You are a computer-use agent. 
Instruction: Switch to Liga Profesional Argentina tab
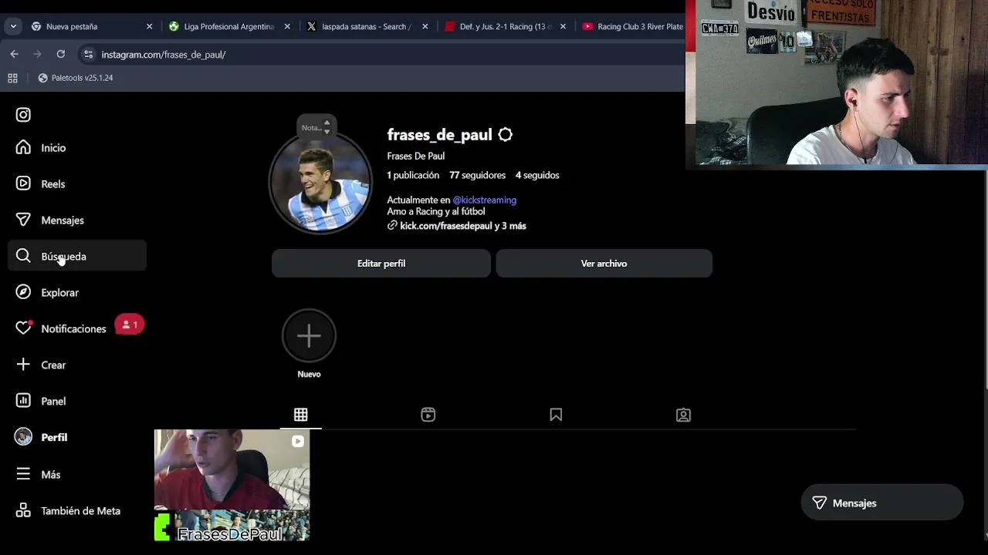click(228, 26)
